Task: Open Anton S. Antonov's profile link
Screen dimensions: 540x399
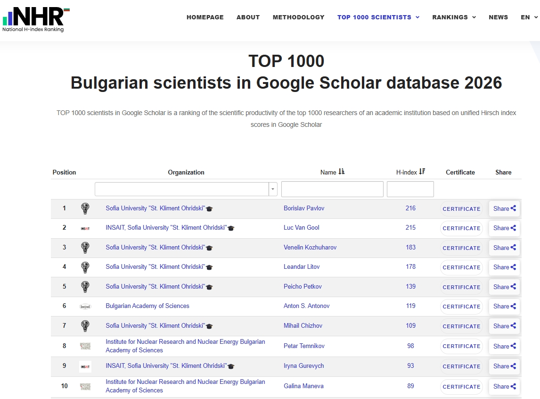Action: (306, 306)
